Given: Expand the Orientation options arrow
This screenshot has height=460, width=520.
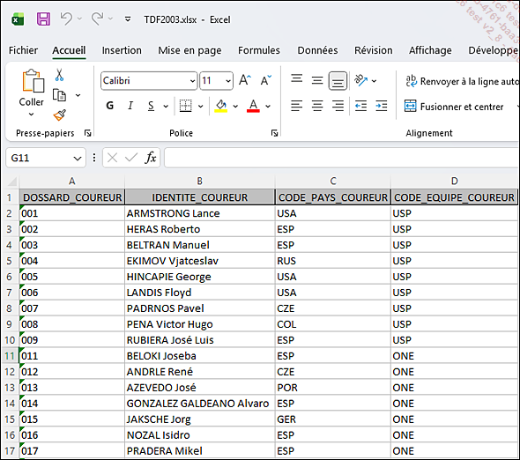Looking at the screenshot, I should point(374,80).
